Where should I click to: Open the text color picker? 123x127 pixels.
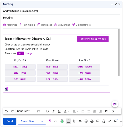[67, 111]
